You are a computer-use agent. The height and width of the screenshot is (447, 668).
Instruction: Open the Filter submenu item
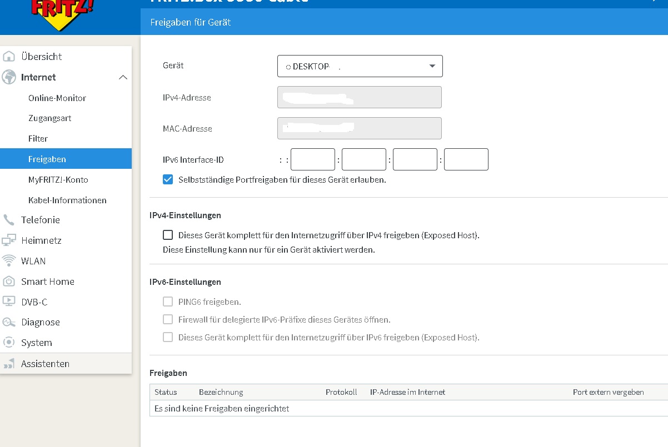[x=38, y=138]
